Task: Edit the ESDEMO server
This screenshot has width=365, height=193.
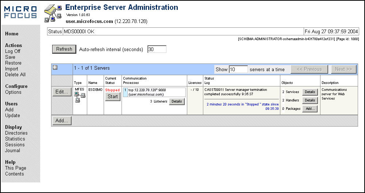Action: pos(62,92)
